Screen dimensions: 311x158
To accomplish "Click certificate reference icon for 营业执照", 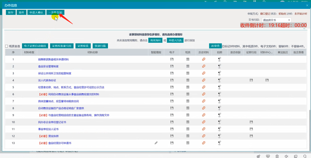I will click(251, 136).
